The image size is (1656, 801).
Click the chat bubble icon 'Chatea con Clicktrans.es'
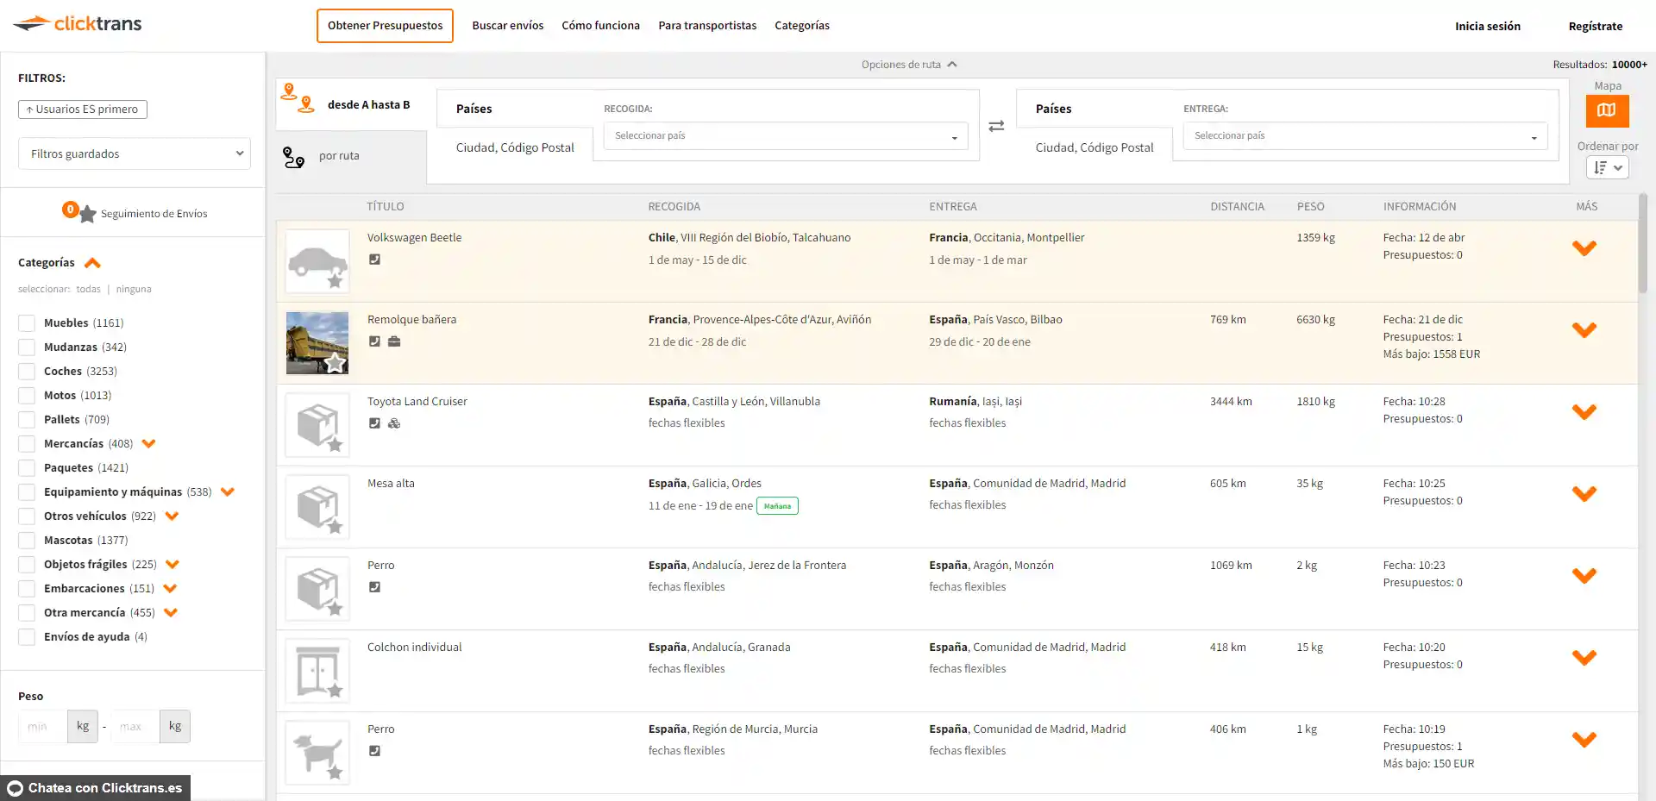[15, 788]
